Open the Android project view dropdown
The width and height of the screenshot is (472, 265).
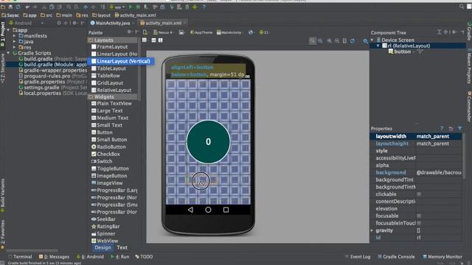click(27, 23)
